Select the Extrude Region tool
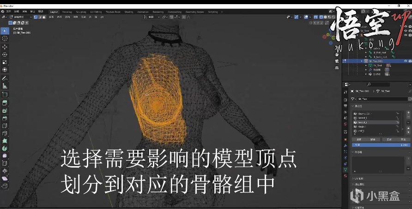The height and width of the screenshot is (209, 412). 5,103
